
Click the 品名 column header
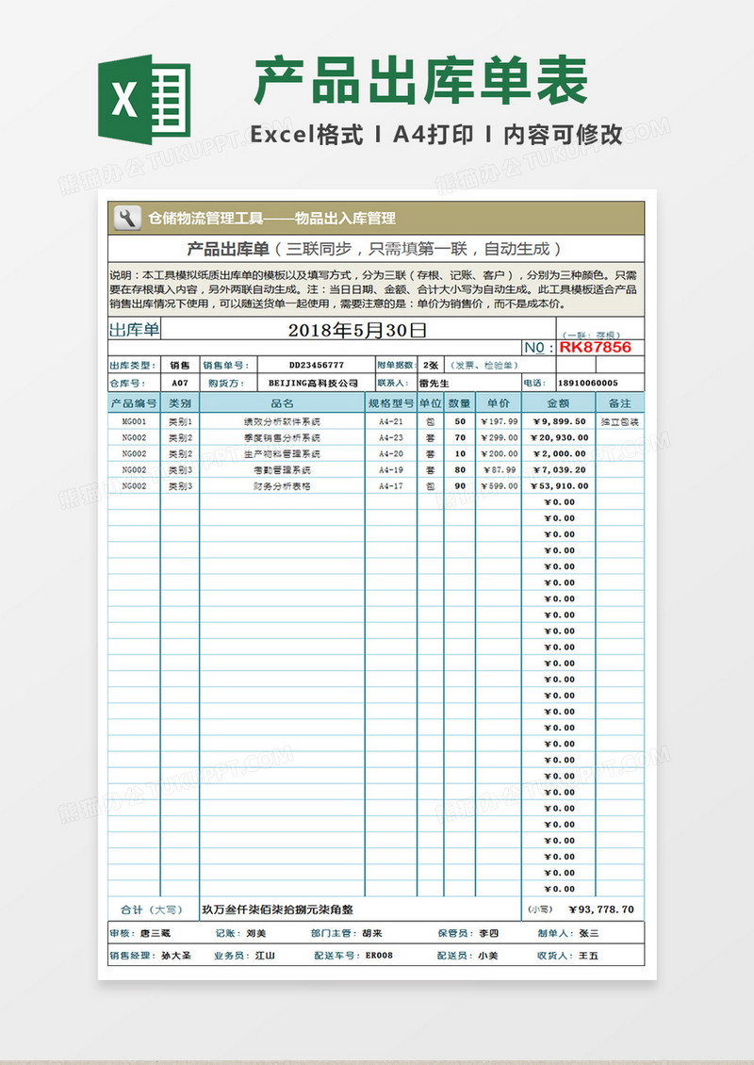pyautogui.click(x=282, y=402)
